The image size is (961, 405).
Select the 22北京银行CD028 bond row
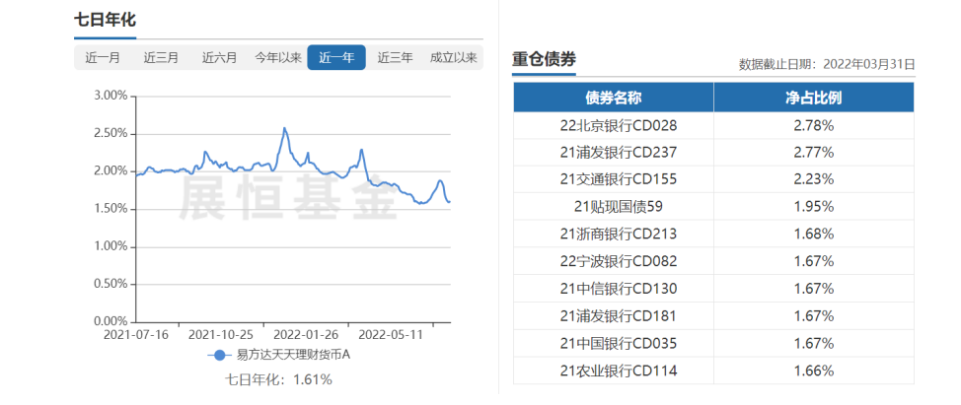click(x=613, y=125)
